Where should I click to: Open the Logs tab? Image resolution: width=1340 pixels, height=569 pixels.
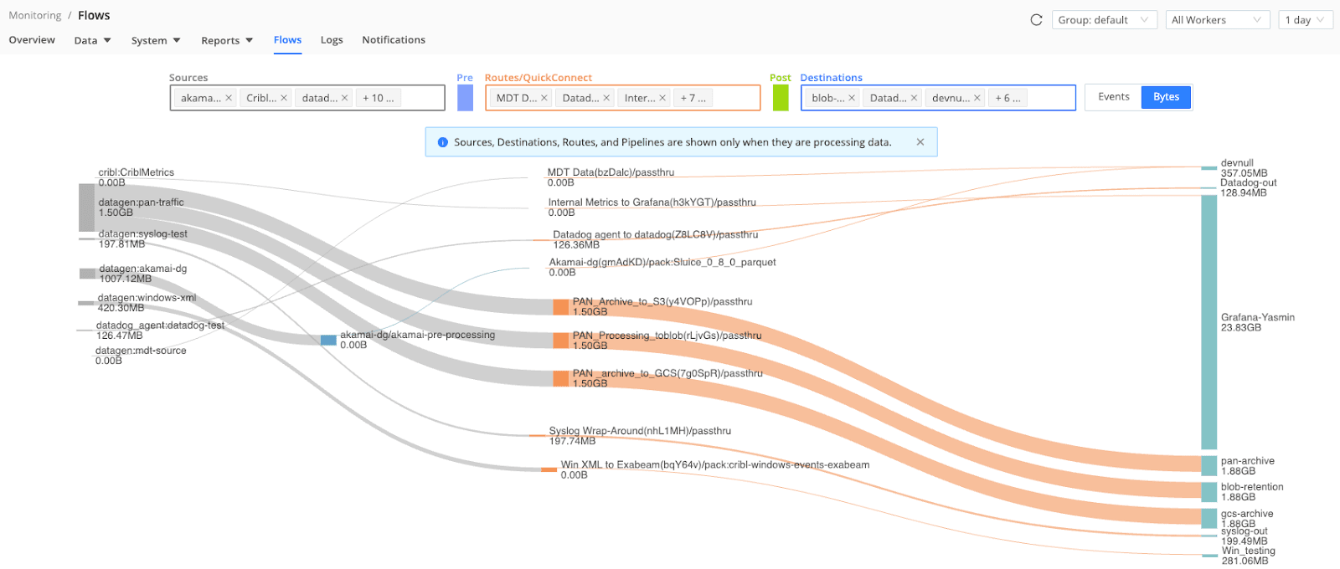coord(332,40)
